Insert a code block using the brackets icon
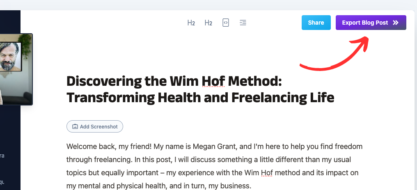The width and height of the screenshot is (417, 190). coord(225,23)
